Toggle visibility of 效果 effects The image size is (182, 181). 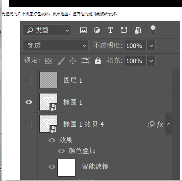pos(52,140)
